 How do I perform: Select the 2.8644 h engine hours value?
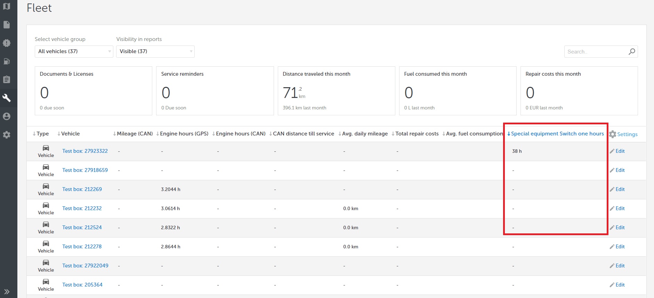171,247
